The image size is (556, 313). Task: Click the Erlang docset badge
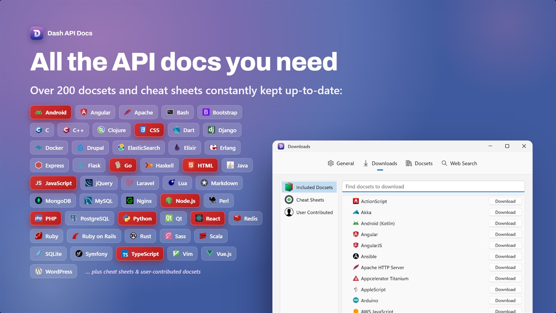coord(223,148)
